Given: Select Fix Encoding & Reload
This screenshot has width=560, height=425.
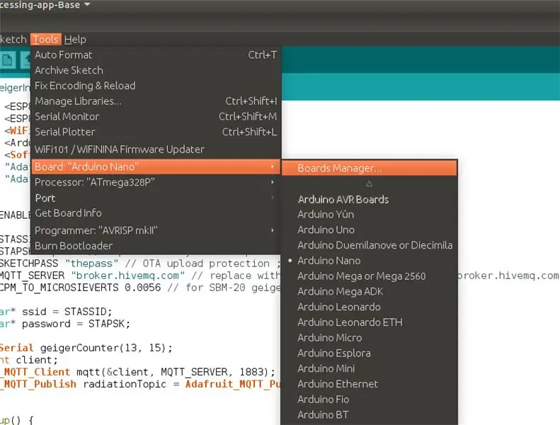Looking at the screenshot, I should coord(156,86).
